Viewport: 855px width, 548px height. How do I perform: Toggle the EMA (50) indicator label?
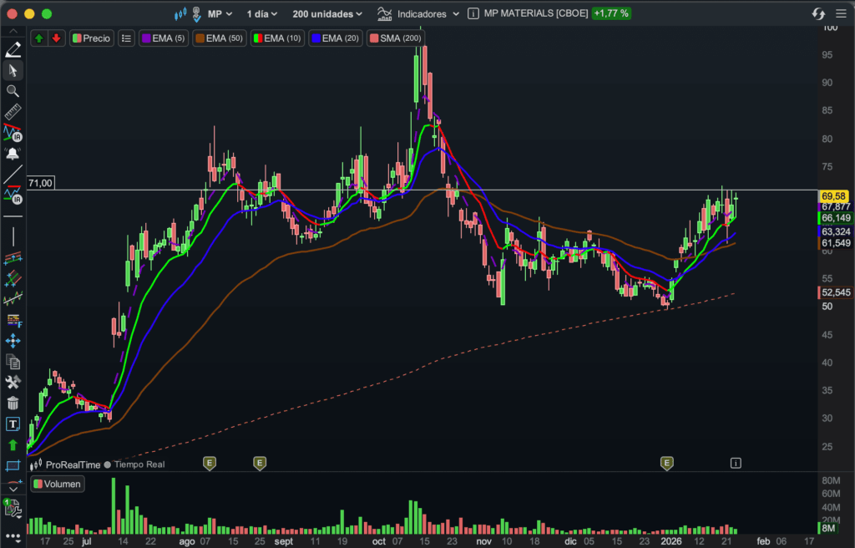tap(220, 38)
